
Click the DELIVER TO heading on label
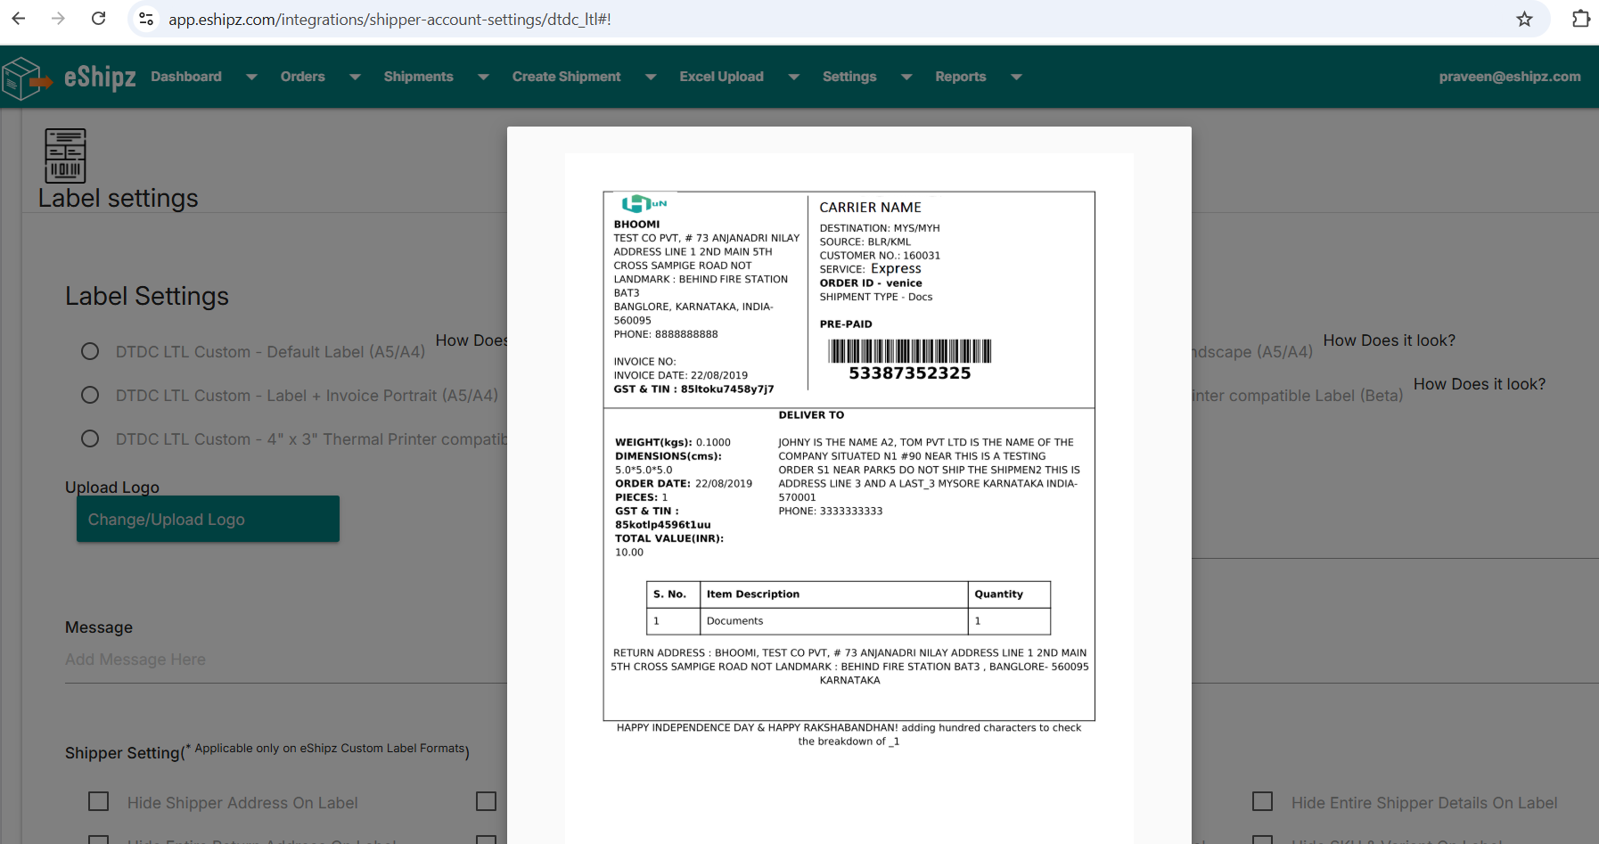click(x=811, y=415)
